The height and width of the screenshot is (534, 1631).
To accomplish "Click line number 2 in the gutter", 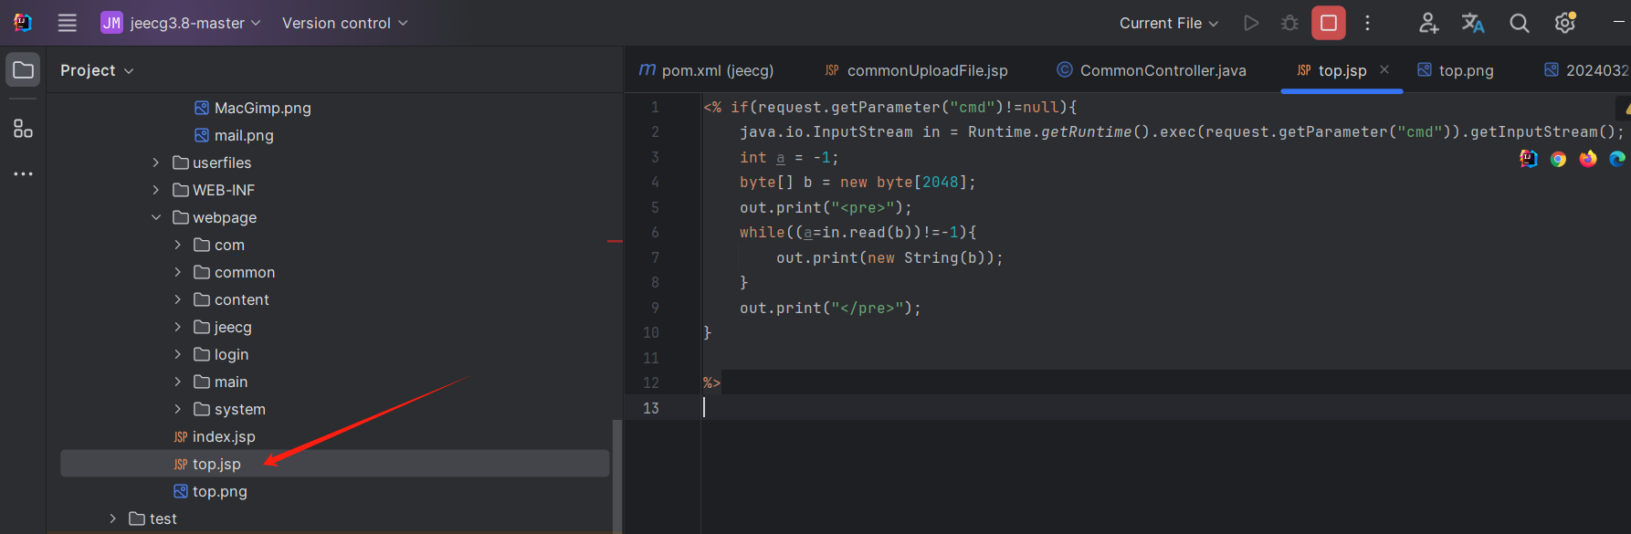I will [655, 132].
